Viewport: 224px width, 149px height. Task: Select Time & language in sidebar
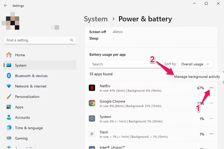pyautogui.click(x=29, y=128)
